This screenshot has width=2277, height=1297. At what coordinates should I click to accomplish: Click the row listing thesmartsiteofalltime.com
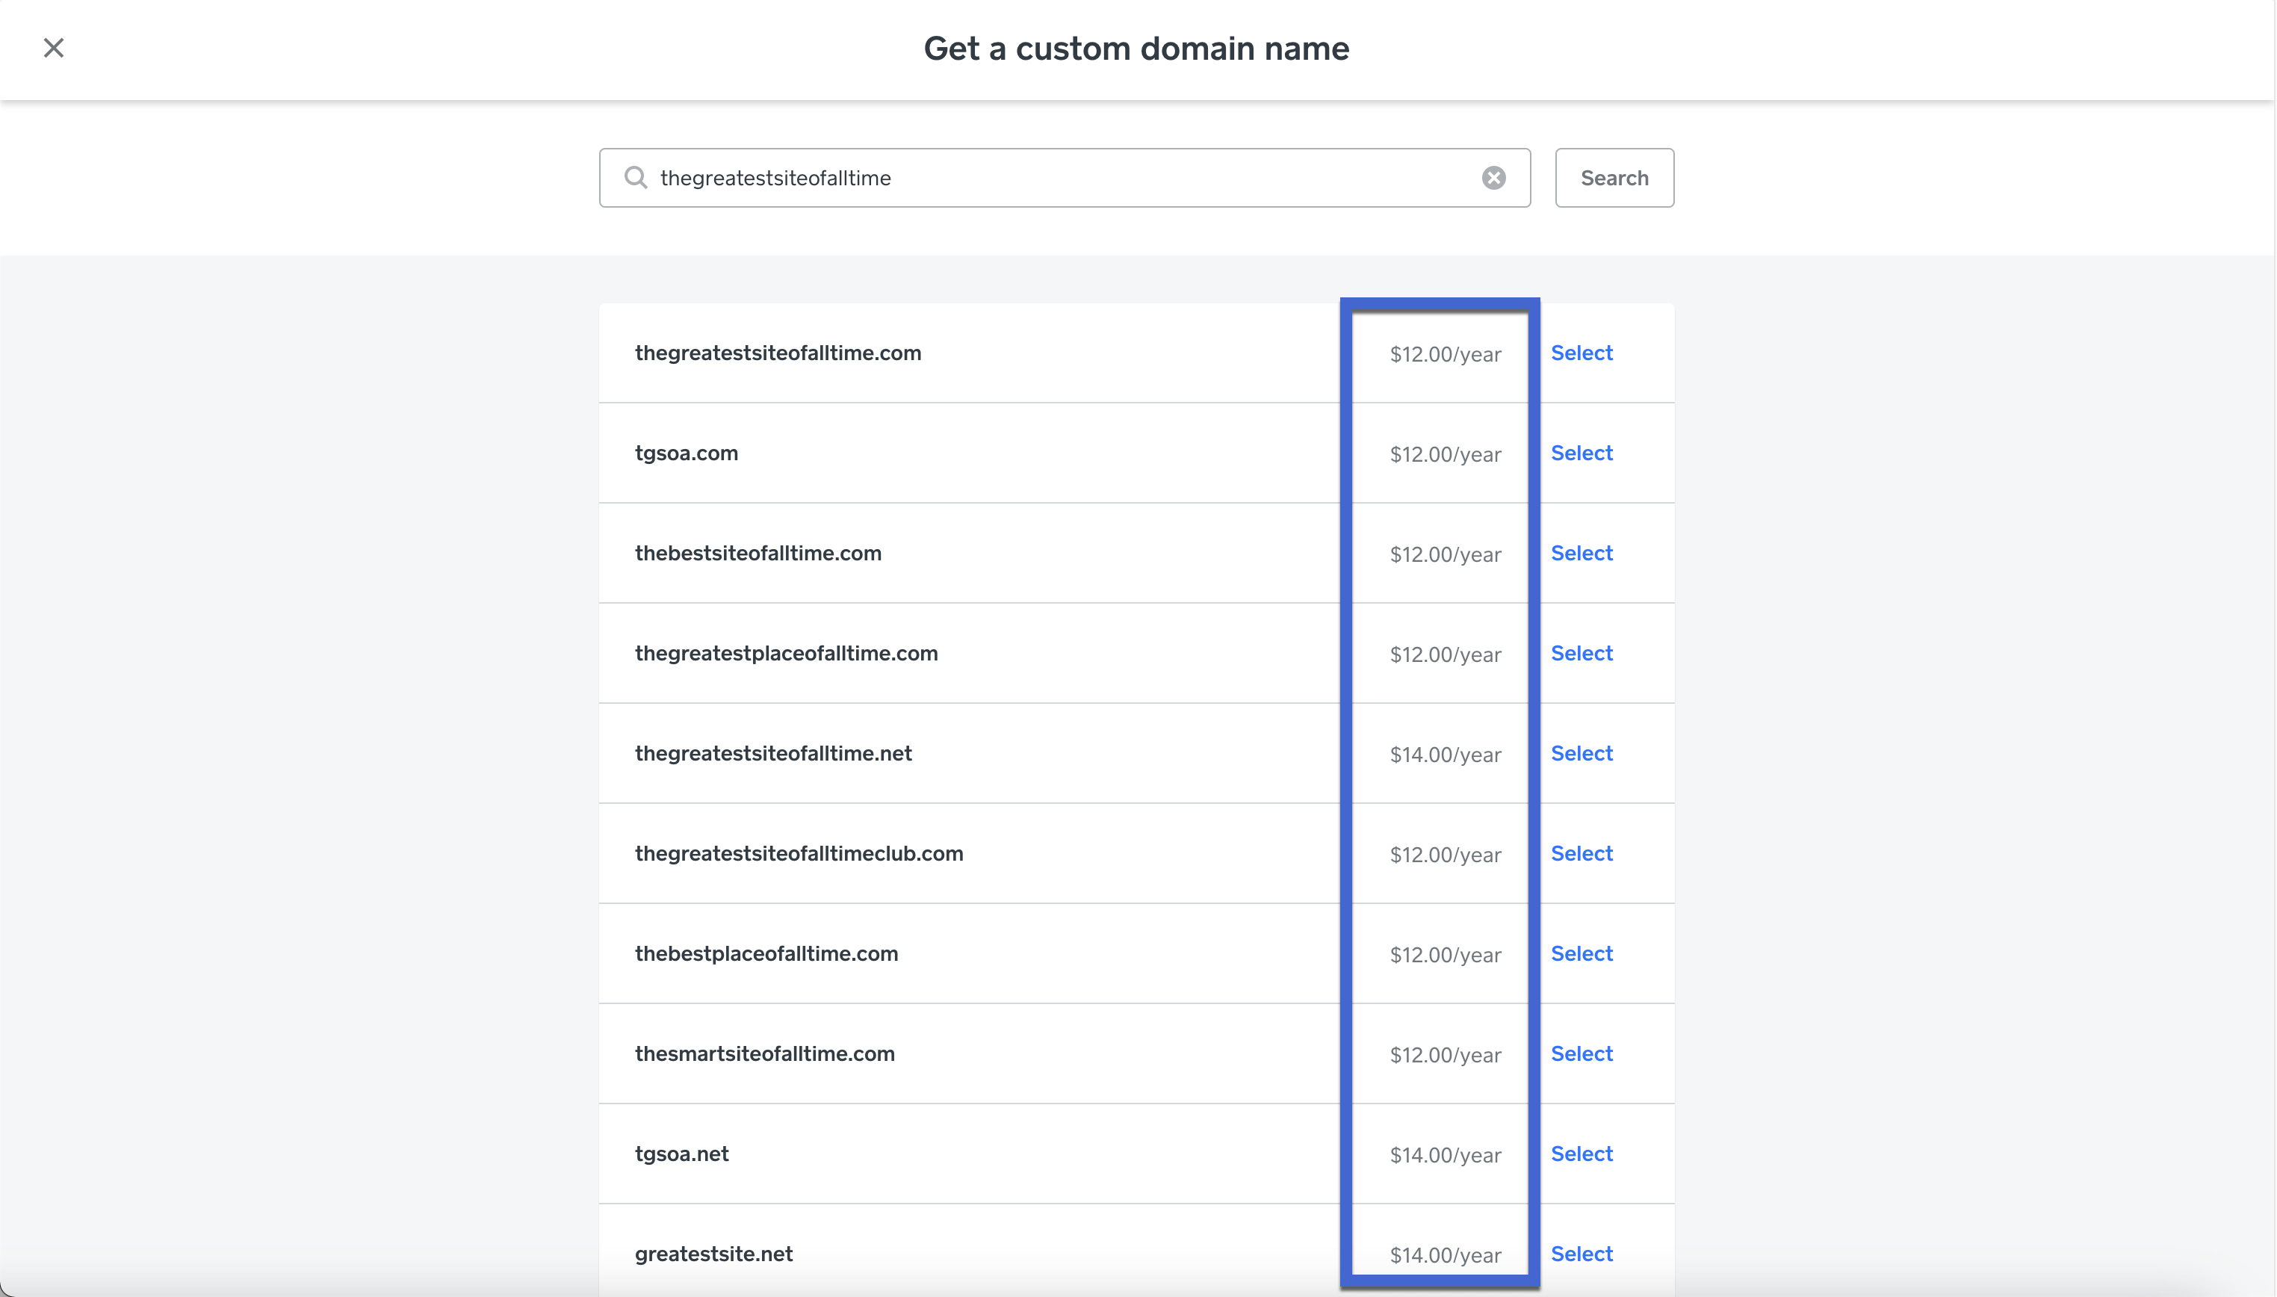coord(979,1053)
